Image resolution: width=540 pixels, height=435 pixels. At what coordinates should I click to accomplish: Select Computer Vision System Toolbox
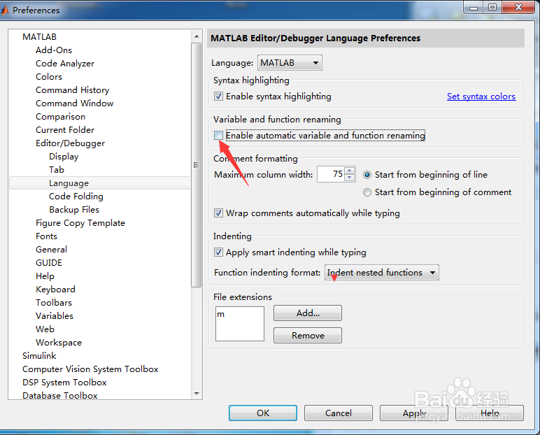90,369
